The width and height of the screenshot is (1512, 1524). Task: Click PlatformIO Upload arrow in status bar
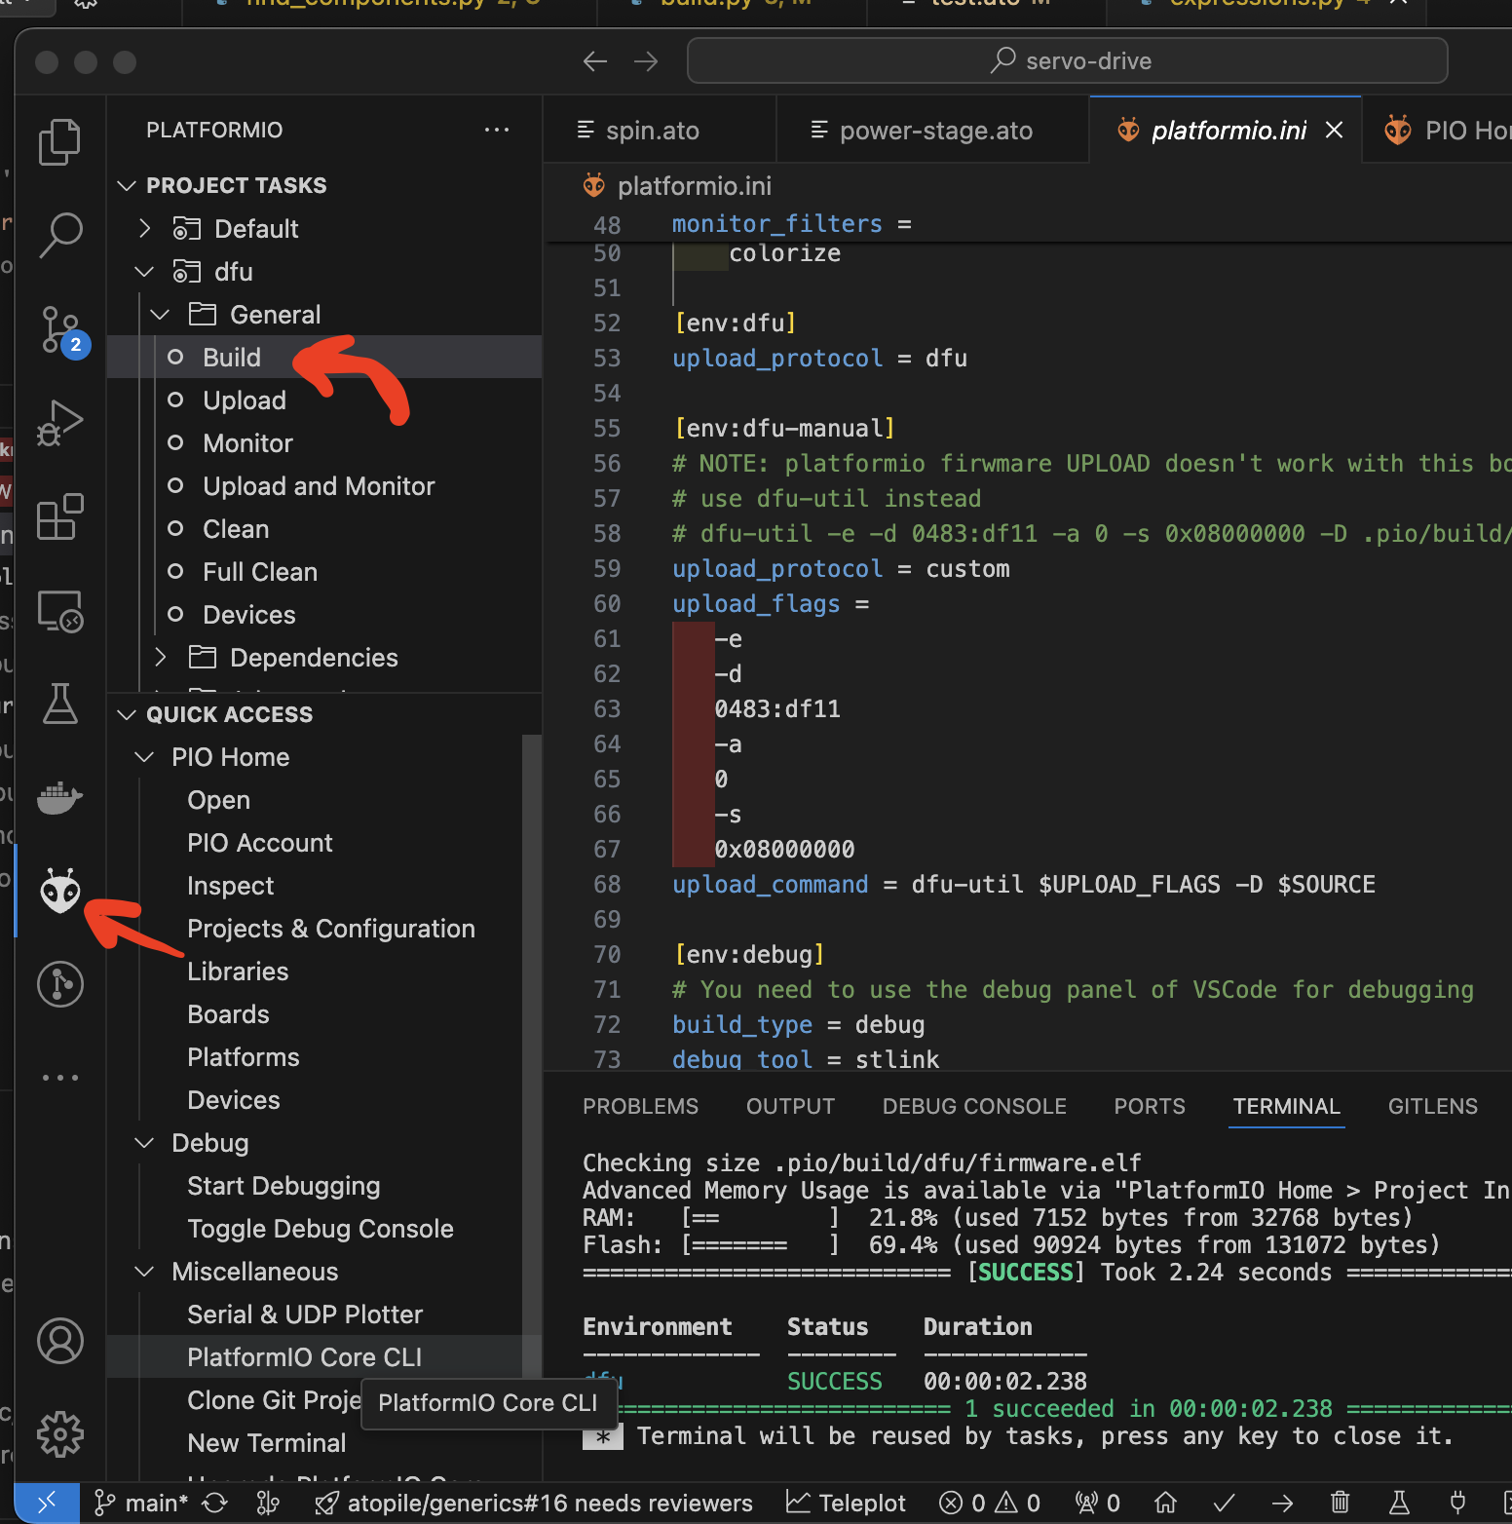pyautogui.click(x=1283, y=1504)
